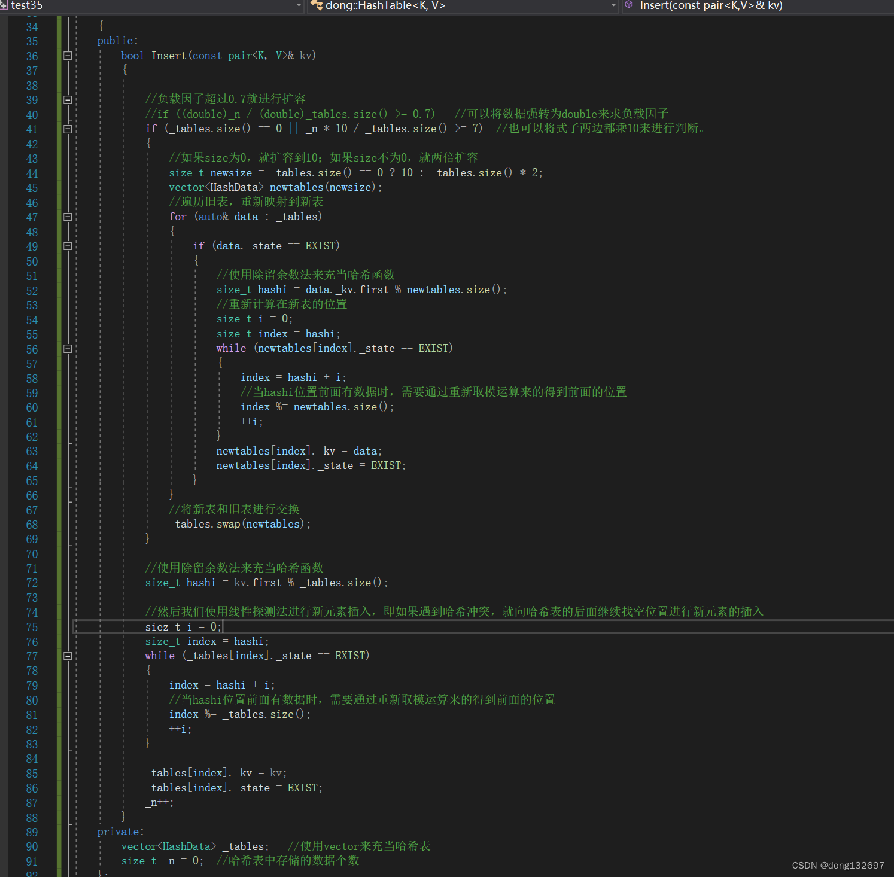Collapse the newtables while loop at line 56
The image size is (894, 877).
click(68, 349)
